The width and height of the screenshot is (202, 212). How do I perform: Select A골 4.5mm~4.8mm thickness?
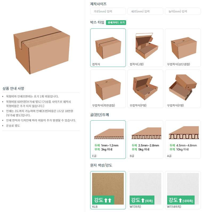(x=183, y=139)
